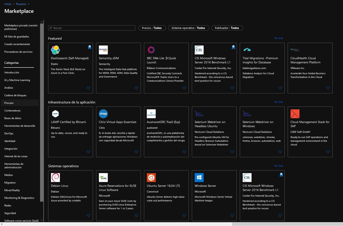Toggle the heart on Semarchy xDM card
The width and height of the screenshot is (343, 226).
click(136, 88)
